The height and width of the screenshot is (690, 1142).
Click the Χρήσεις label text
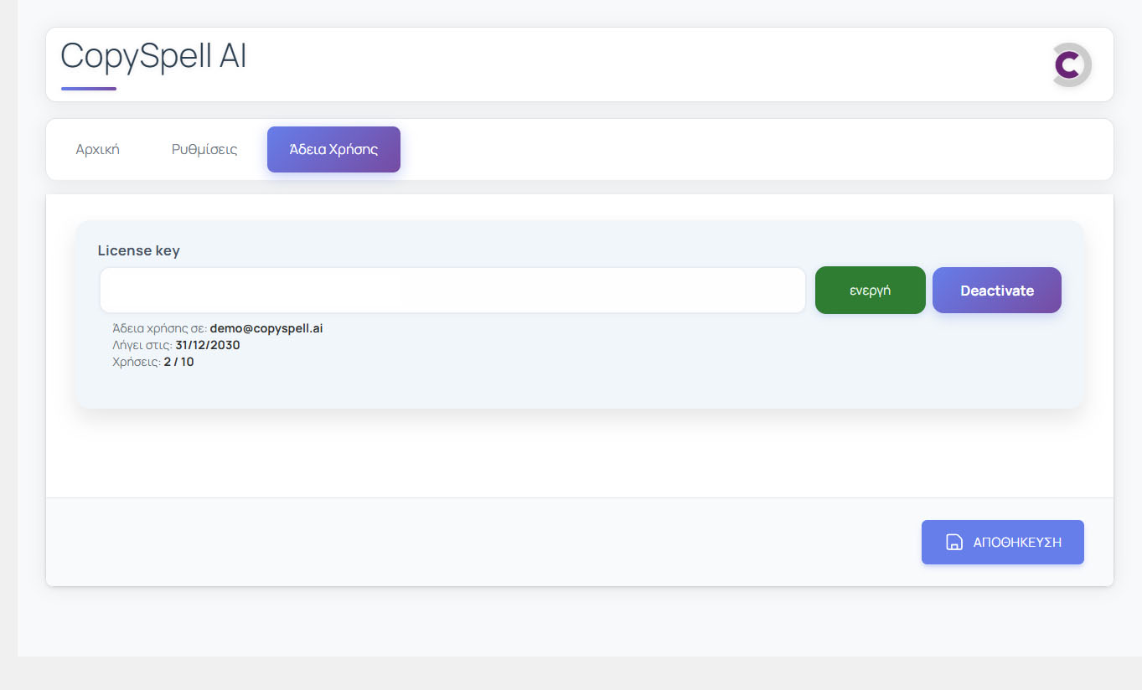(136, 362)
